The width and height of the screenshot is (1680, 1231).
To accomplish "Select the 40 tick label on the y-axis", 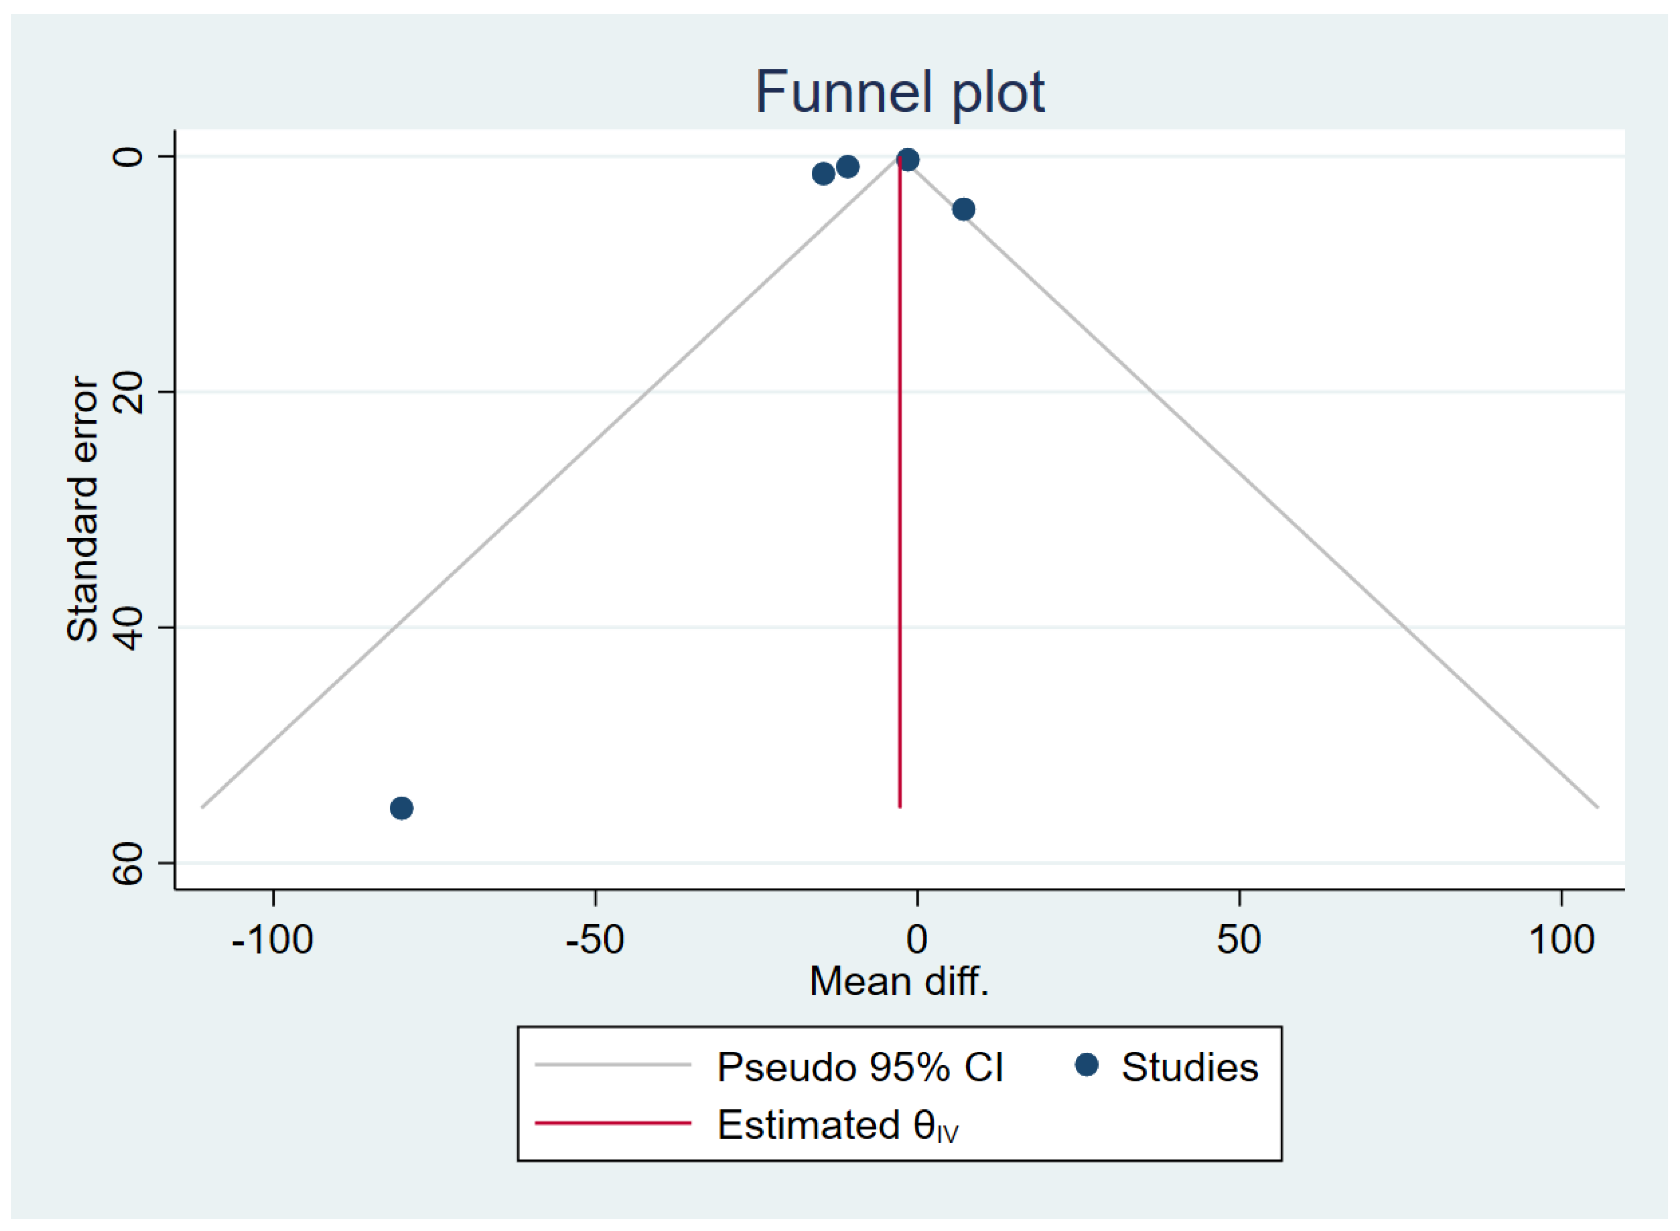I will (x=128, y=627).
